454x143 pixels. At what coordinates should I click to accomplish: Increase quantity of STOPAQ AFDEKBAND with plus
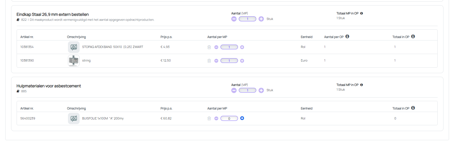pos(242,47)
